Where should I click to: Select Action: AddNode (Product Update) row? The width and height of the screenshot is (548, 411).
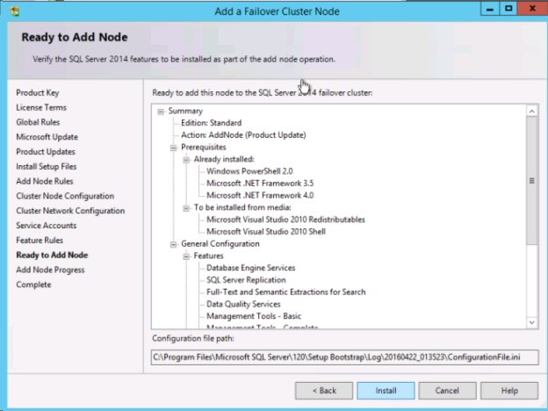(x=243, y=135)
